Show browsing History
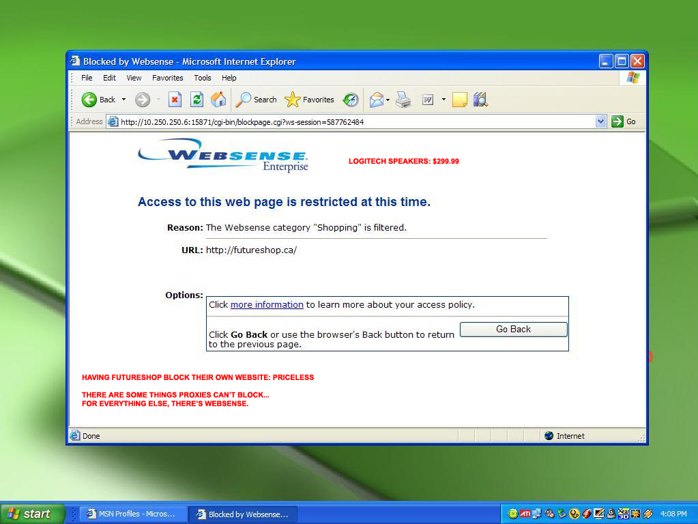 tap(351, 100)
